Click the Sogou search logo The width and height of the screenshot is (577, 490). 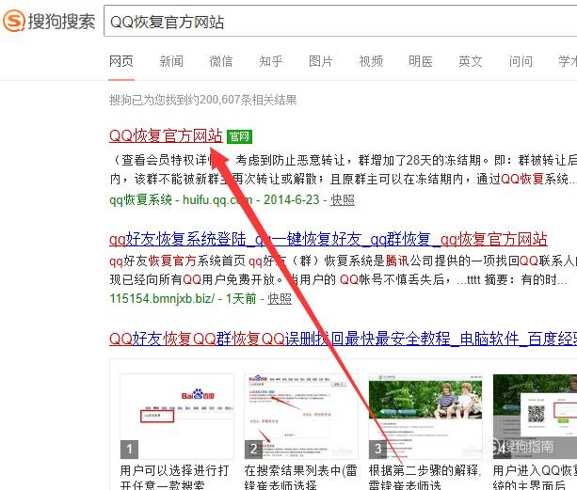pos(49,21)
